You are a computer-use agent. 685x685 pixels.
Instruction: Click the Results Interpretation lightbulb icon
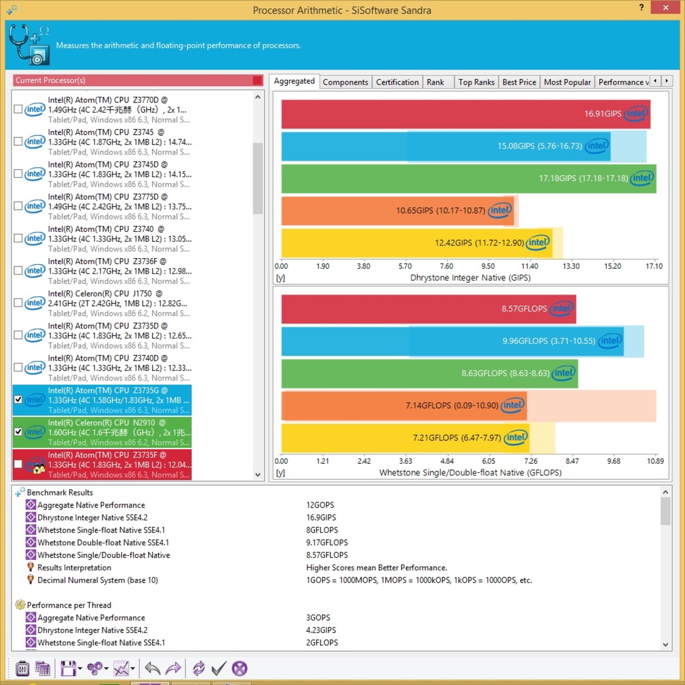click(30, 567)
